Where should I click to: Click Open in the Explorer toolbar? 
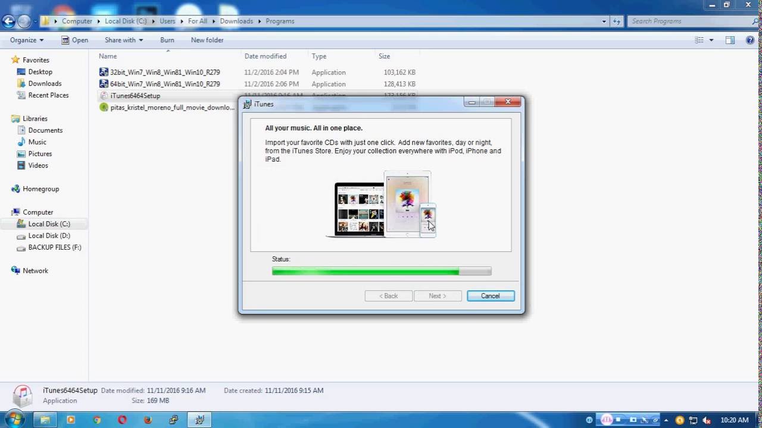(75, 40)
